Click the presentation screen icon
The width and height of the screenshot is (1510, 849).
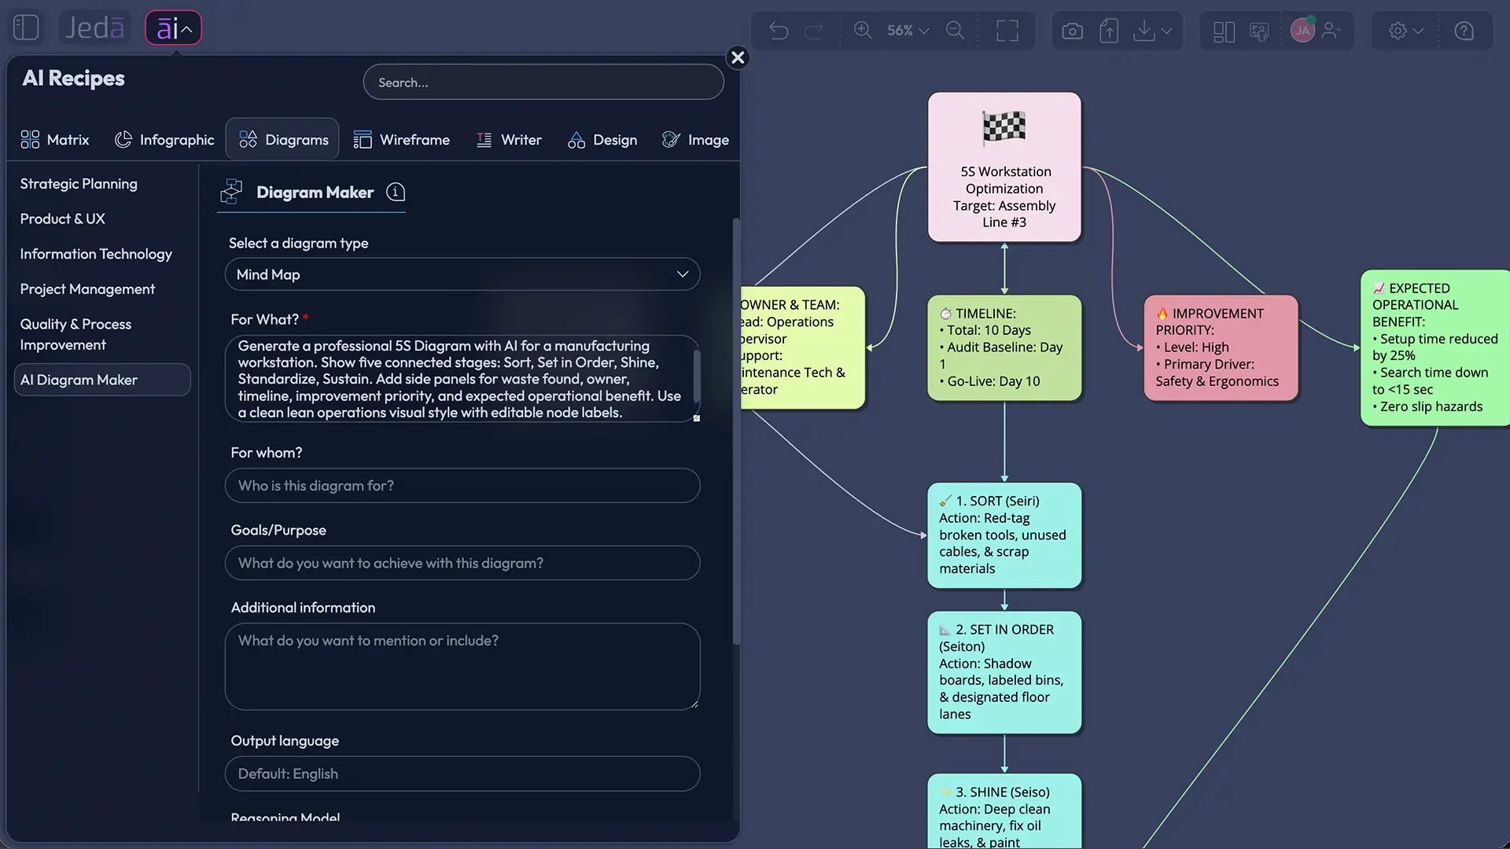point(1259,31)
